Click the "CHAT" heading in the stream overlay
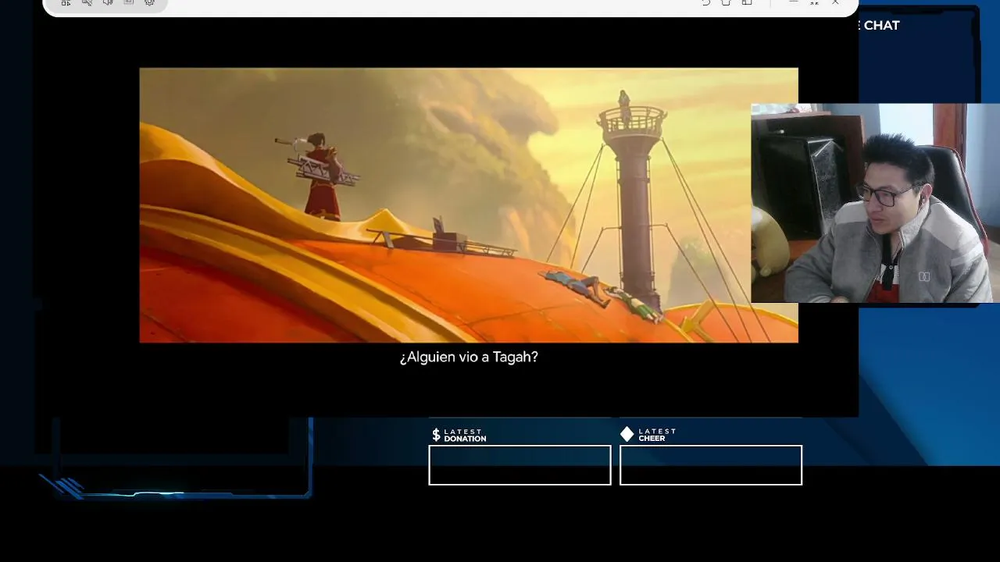The image size is (1000, 562). (x=881, y=25)
